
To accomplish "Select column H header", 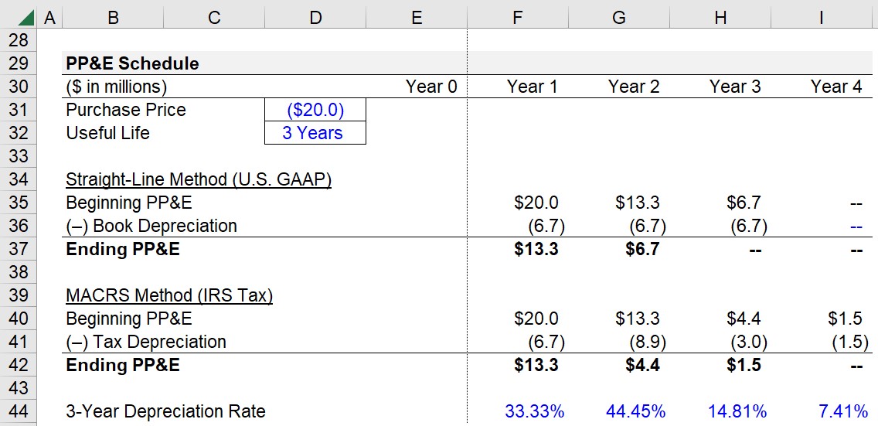I will pyautogui.click(x=720, y=18).
